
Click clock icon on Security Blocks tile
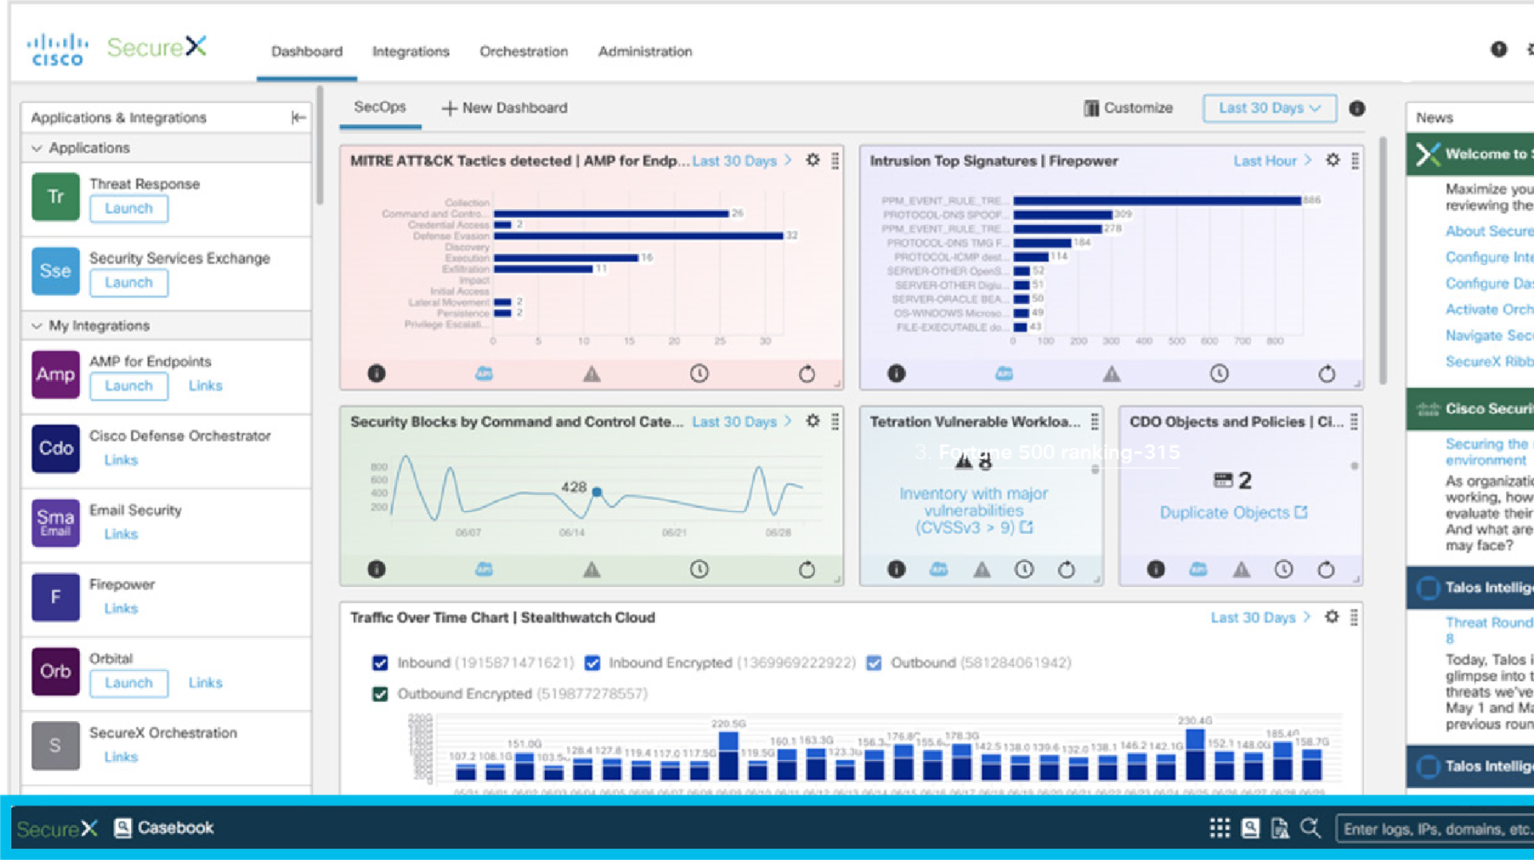click(699, 569)
